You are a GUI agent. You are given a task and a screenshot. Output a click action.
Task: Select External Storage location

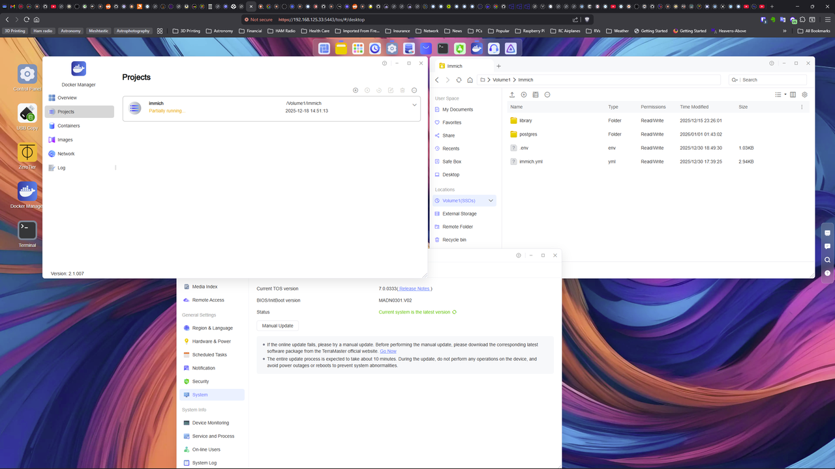click(x=464, y=214)
